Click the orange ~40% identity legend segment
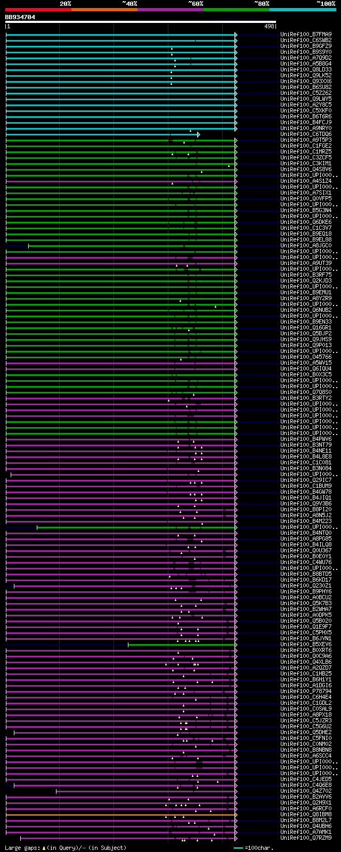The height and width of the screenshot is (852, 341). tap(104, 10)
